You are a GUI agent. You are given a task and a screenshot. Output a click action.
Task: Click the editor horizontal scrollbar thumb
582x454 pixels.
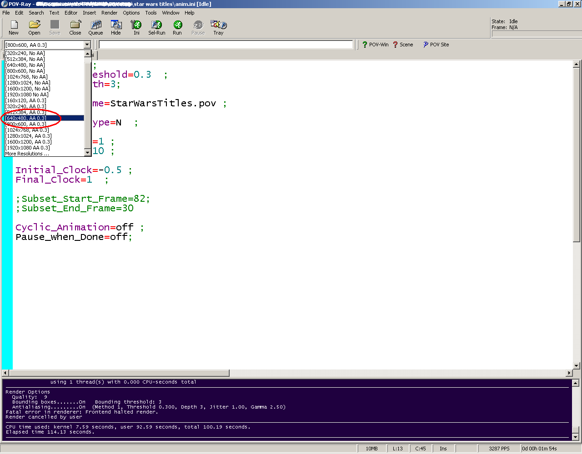point(119,373)
